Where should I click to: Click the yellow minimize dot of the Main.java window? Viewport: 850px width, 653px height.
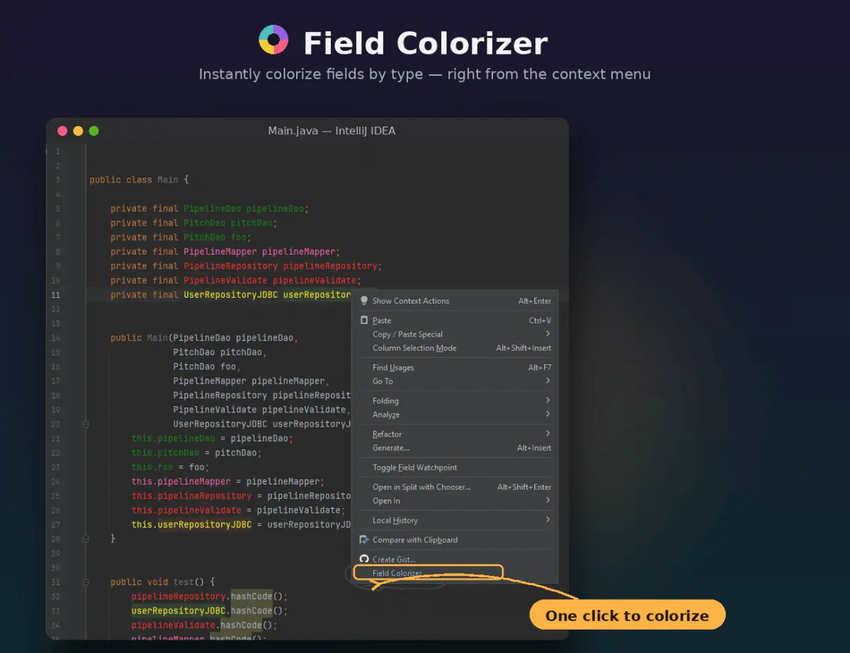(78, 131)
